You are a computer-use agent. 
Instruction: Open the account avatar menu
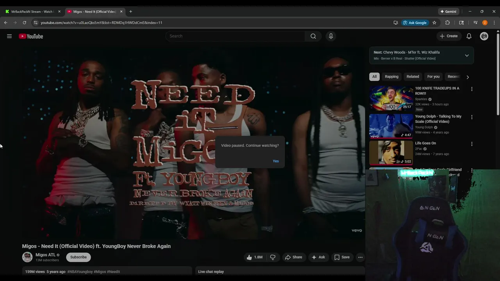[484, 36]
